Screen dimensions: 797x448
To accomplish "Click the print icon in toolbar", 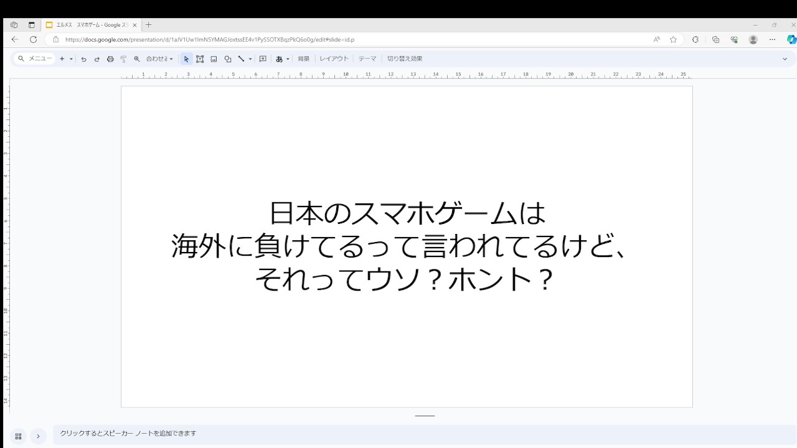I will (x=110, y=59).
